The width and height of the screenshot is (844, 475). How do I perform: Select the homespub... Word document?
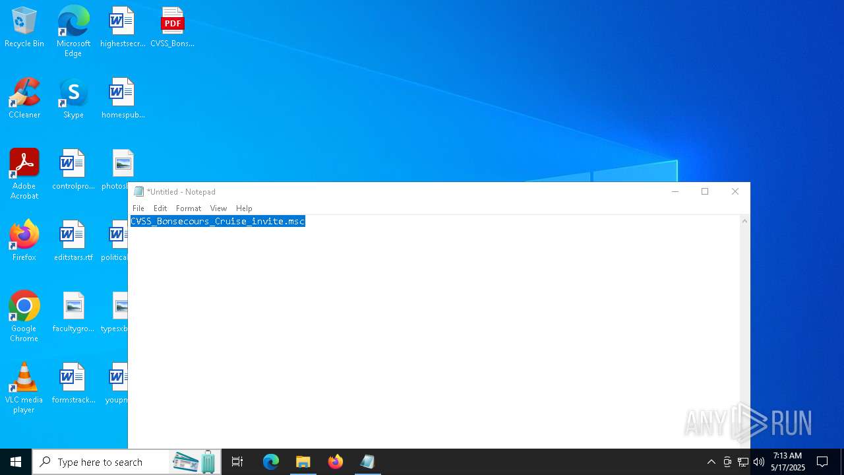click(x=123, y=99)
